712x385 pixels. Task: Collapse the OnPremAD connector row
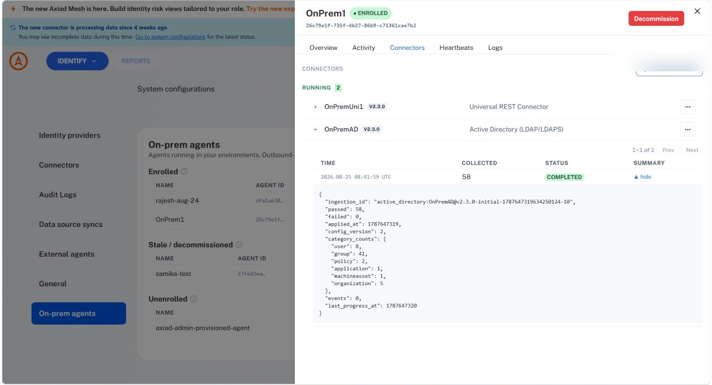click(x=315, y=129)
